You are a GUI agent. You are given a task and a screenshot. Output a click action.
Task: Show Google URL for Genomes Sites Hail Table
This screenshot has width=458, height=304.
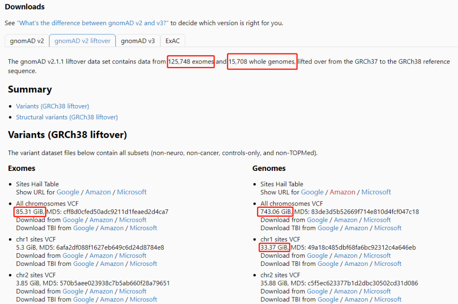[x=312, y=192]
